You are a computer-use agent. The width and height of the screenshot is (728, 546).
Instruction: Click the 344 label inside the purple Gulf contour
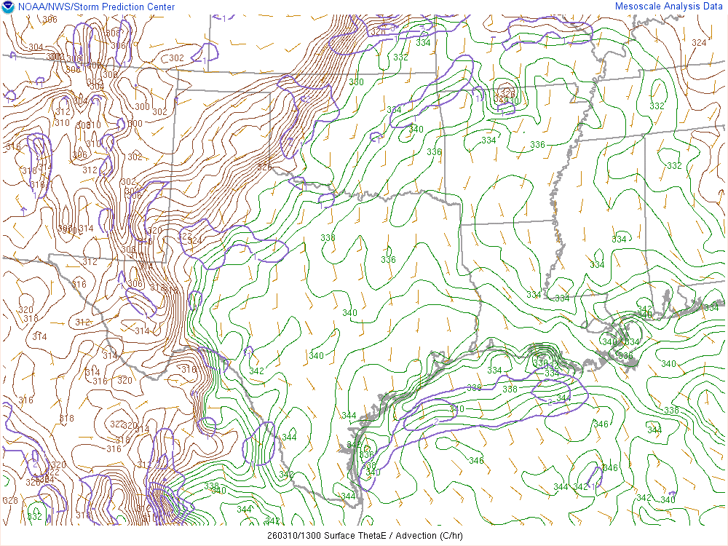pos(563,398)
